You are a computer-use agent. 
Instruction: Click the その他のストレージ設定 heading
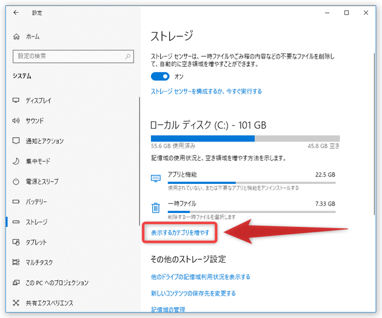click(x=188, y=259)
